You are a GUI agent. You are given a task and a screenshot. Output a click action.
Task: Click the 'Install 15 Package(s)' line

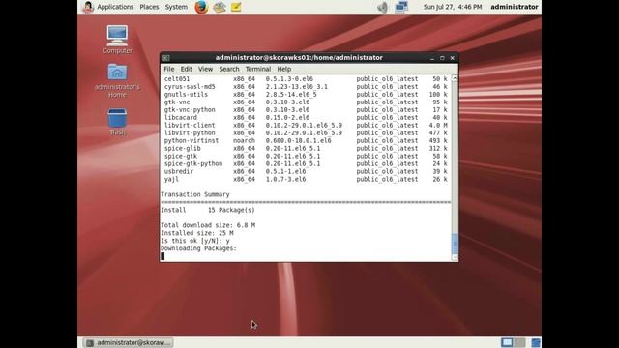[208, 210]
